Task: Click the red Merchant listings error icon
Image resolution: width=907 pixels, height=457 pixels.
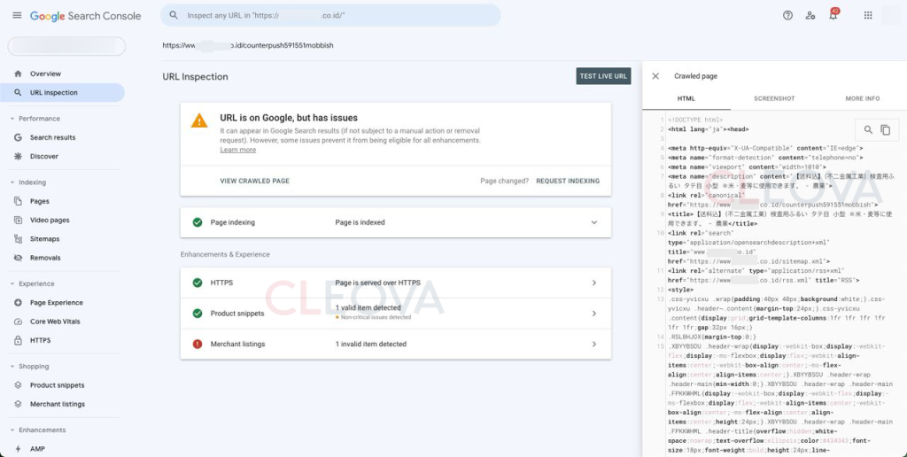Action: (198, 345)
